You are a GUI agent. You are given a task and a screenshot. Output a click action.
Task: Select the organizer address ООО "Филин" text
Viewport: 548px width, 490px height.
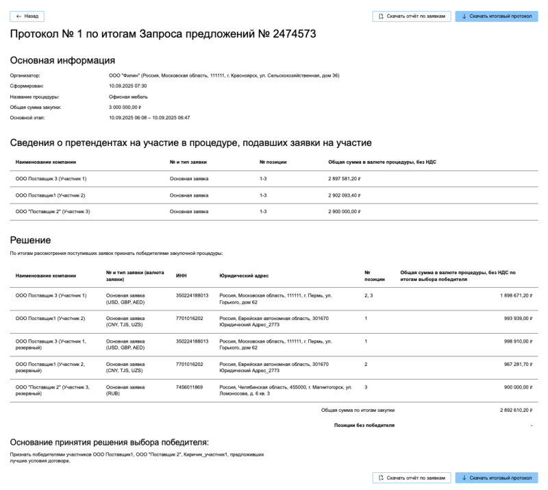point(223,75)
